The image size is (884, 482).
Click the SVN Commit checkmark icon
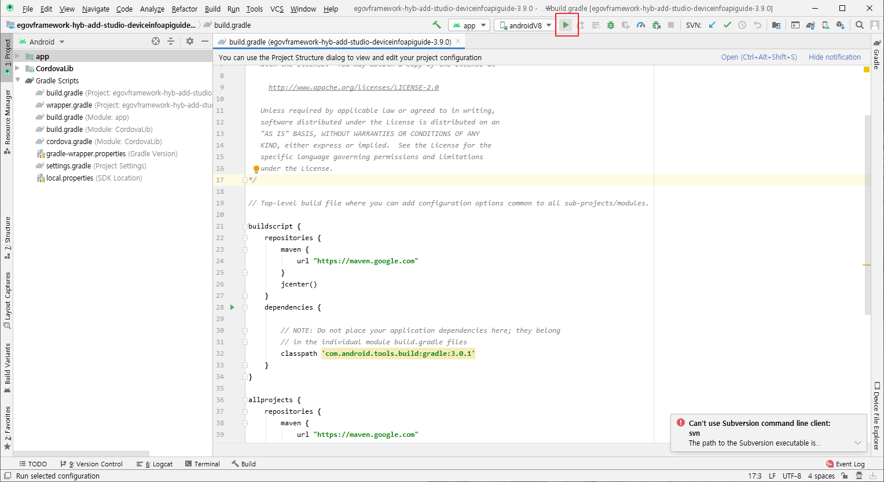pyautogui.click(x=727, y=25)
